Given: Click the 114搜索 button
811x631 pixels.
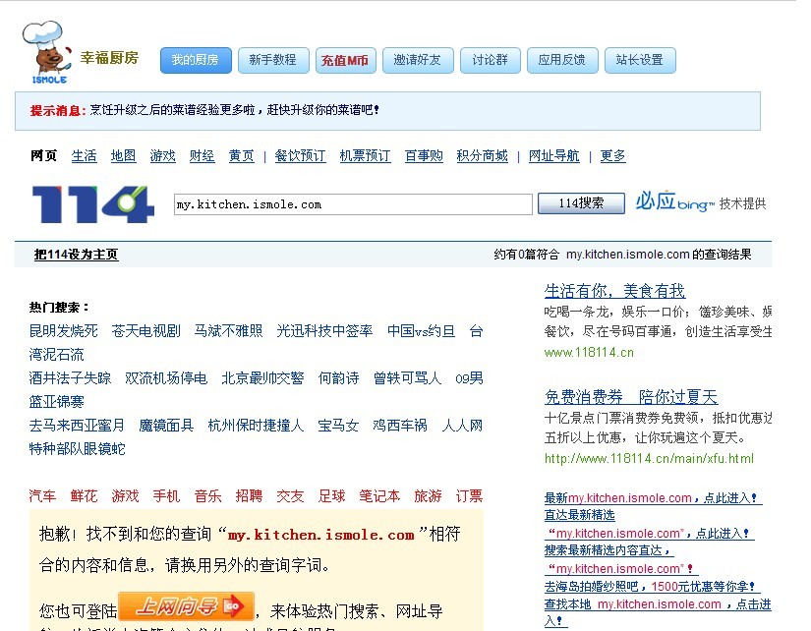Looking at the screenshot, I should coord(581,203).
